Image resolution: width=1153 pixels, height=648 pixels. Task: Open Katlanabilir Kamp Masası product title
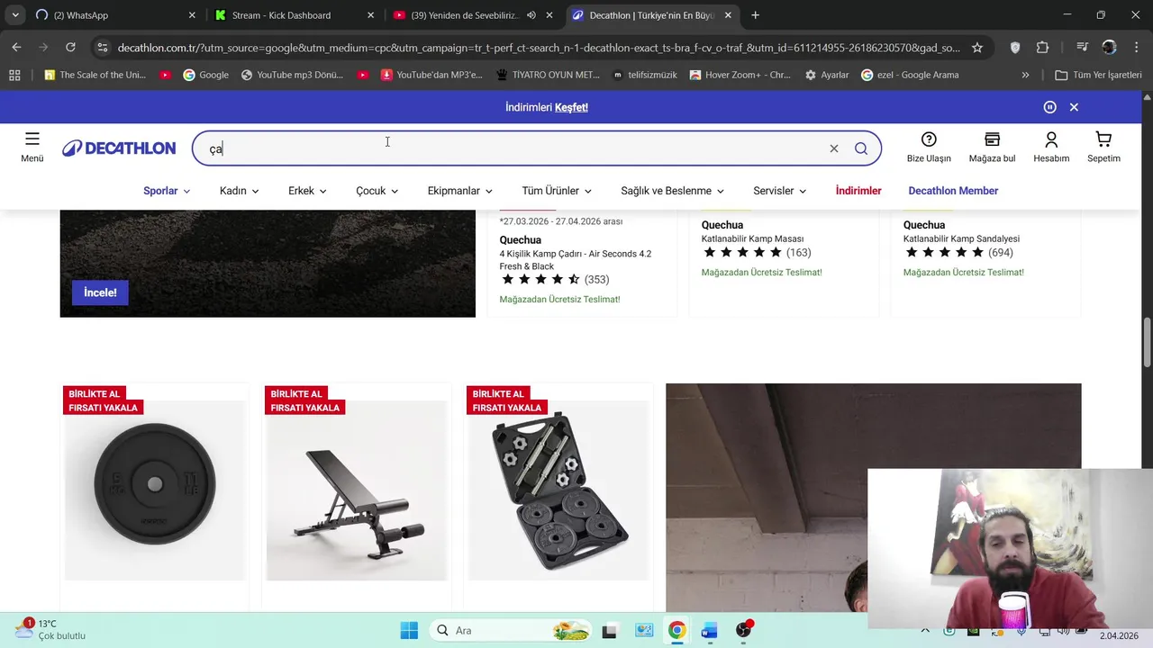click(752, 238)
